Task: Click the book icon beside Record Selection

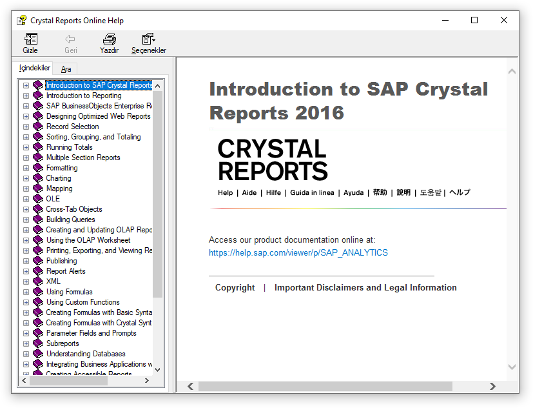Action: [38, 127]
